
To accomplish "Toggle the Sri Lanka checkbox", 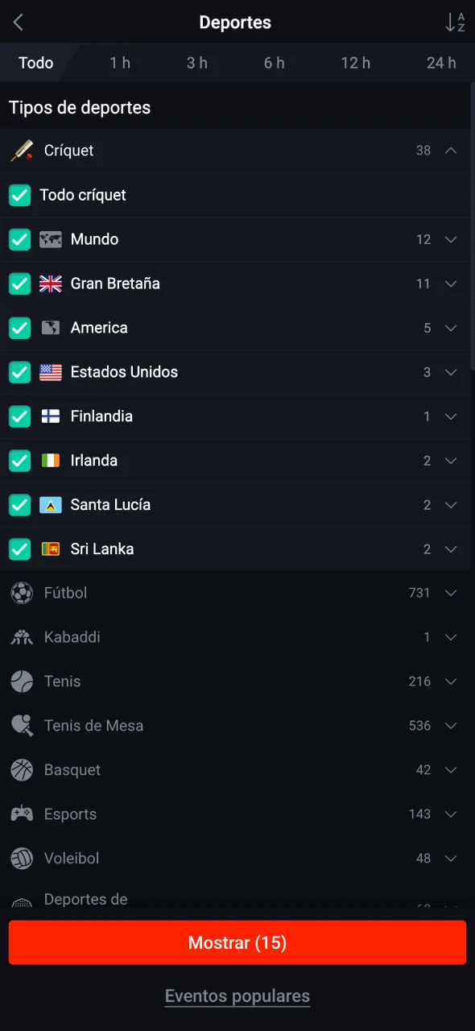I will (x=19, y=549).
